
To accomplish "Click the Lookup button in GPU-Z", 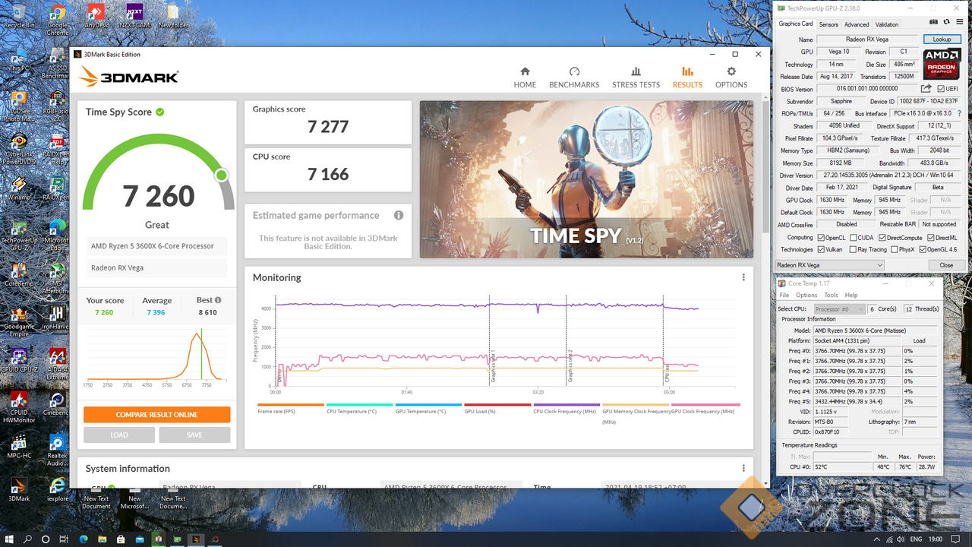I will pos(942,40).
